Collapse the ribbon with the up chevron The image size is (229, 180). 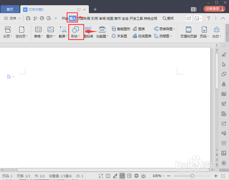pos(223,18)
